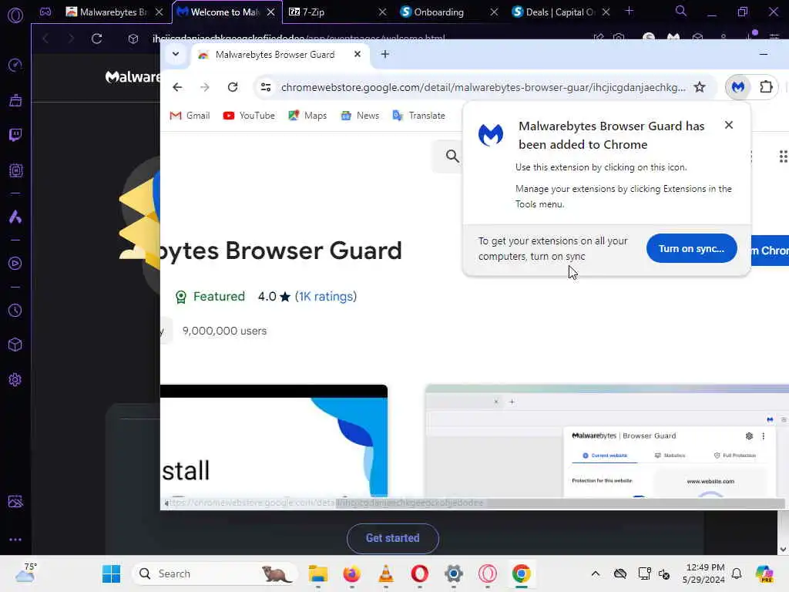Click the Opera GX logo menu icon
Screen dimensions: 789x592
pos(15,15)
